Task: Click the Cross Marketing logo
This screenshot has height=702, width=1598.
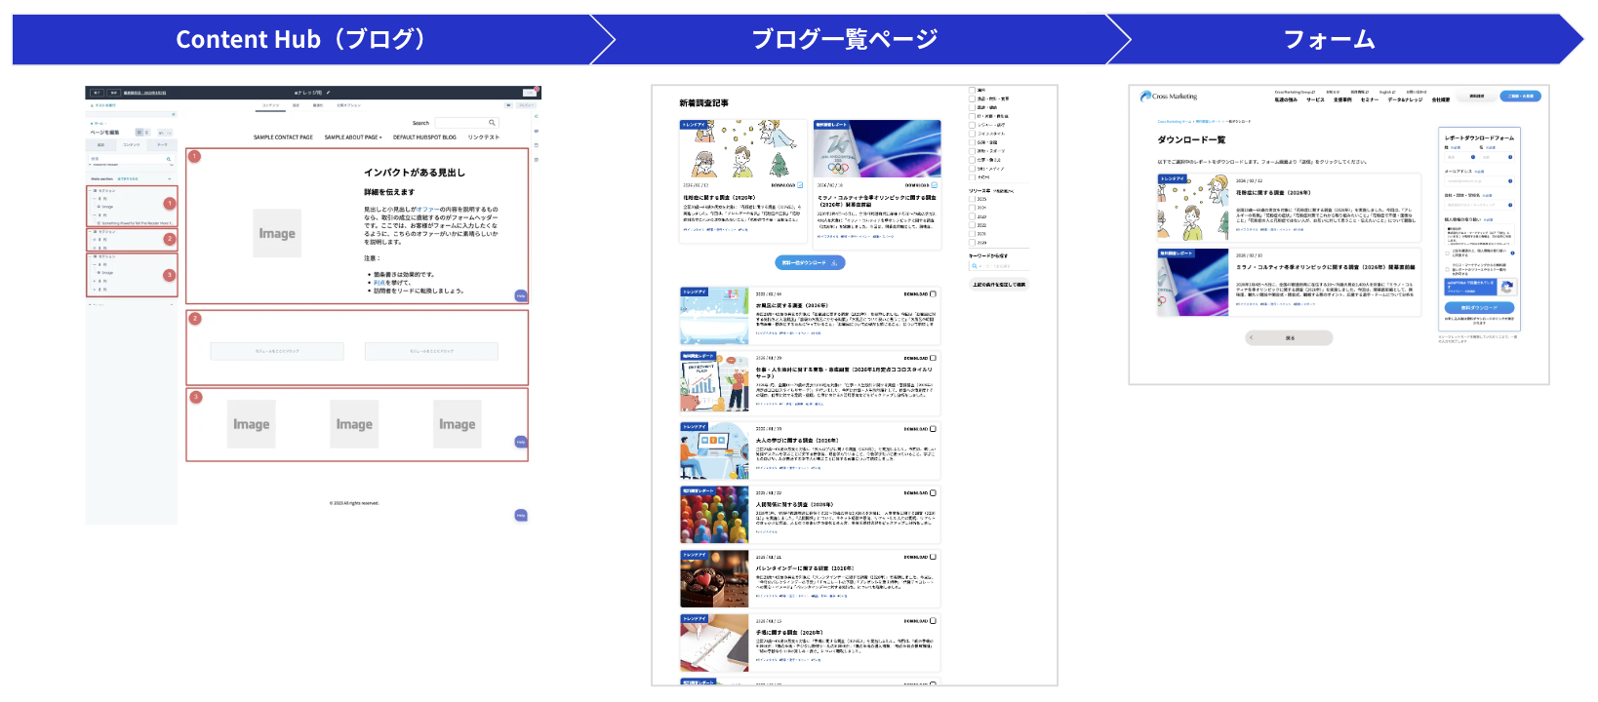Action: 1169,97
